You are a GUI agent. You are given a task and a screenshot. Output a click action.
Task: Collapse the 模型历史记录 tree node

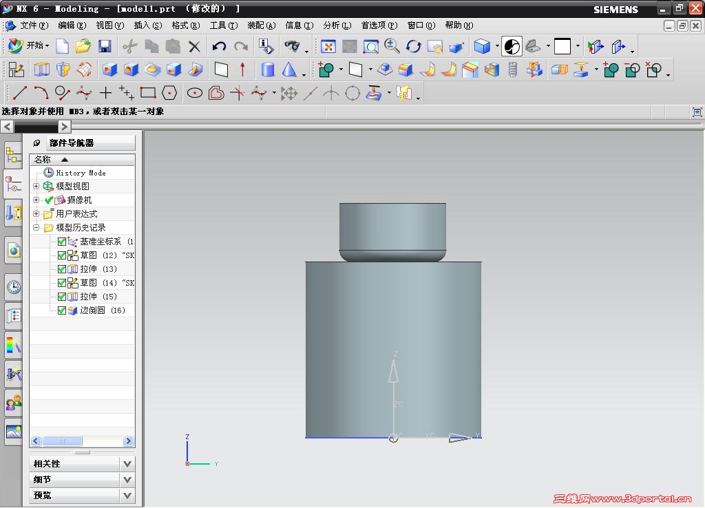click(36, 228)
